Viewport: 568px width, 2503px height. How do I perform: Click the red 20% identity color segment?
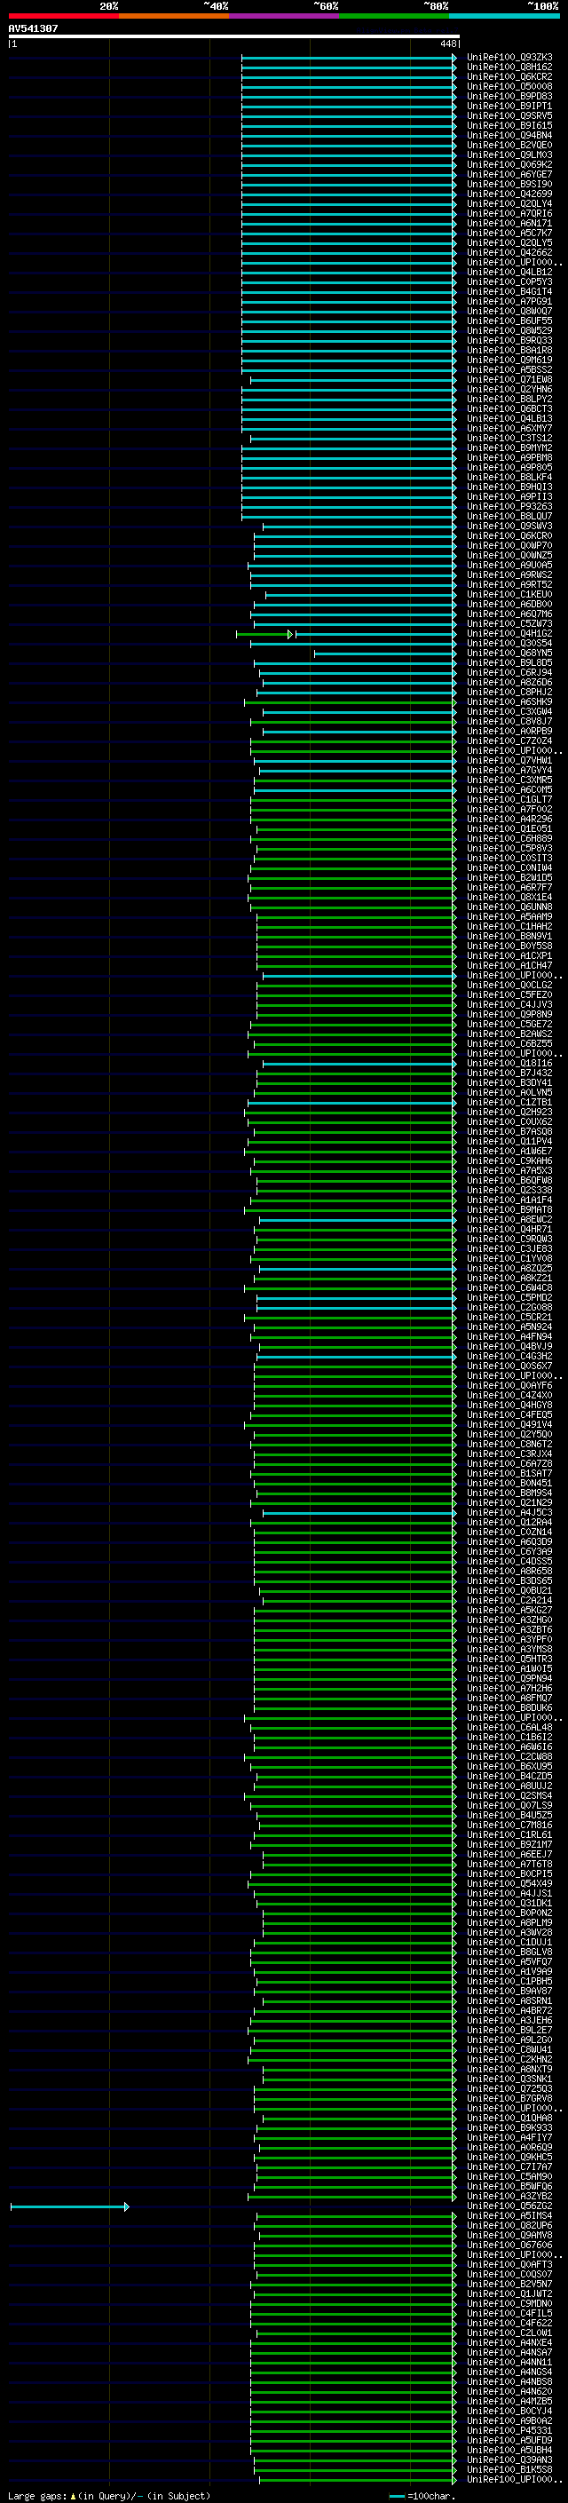pyautogui.click(x=63, y=16)
